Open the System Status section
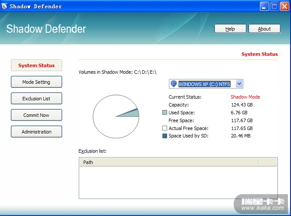 [36, 65]
